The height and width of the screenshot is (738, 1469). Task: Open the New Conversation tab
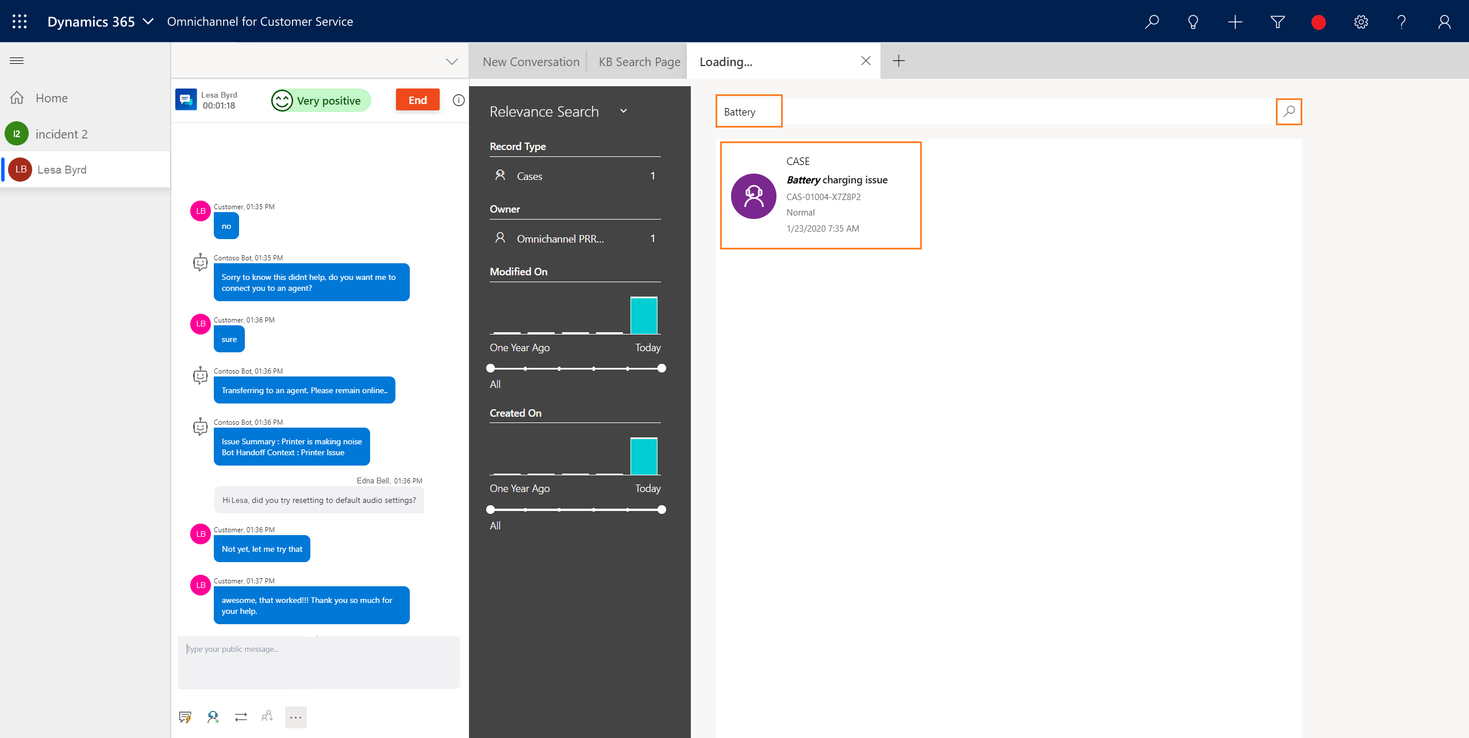pos(531,61)
